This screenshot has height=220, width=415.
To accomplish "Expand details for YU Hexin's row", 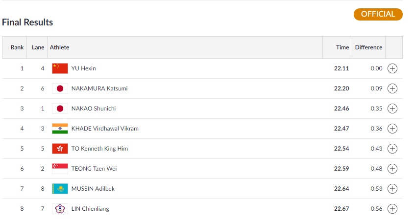I will point(392,68).
